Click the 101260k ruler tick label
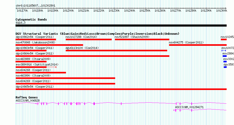234x125 pixels. pyautogui.click(x=160, y=11)
